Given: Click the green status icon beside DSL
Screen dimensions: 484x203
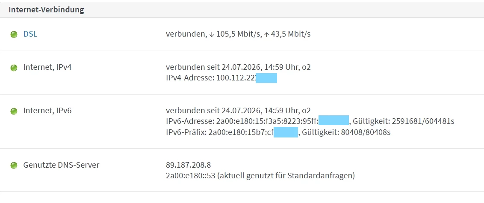Looking at the screenshot, I should pyautogui.click(x=14, y=35).
